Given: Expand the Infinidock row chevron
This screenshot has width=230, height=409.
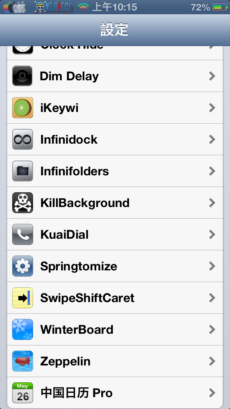Looking at the screenshot, I should tap(212, 140).
